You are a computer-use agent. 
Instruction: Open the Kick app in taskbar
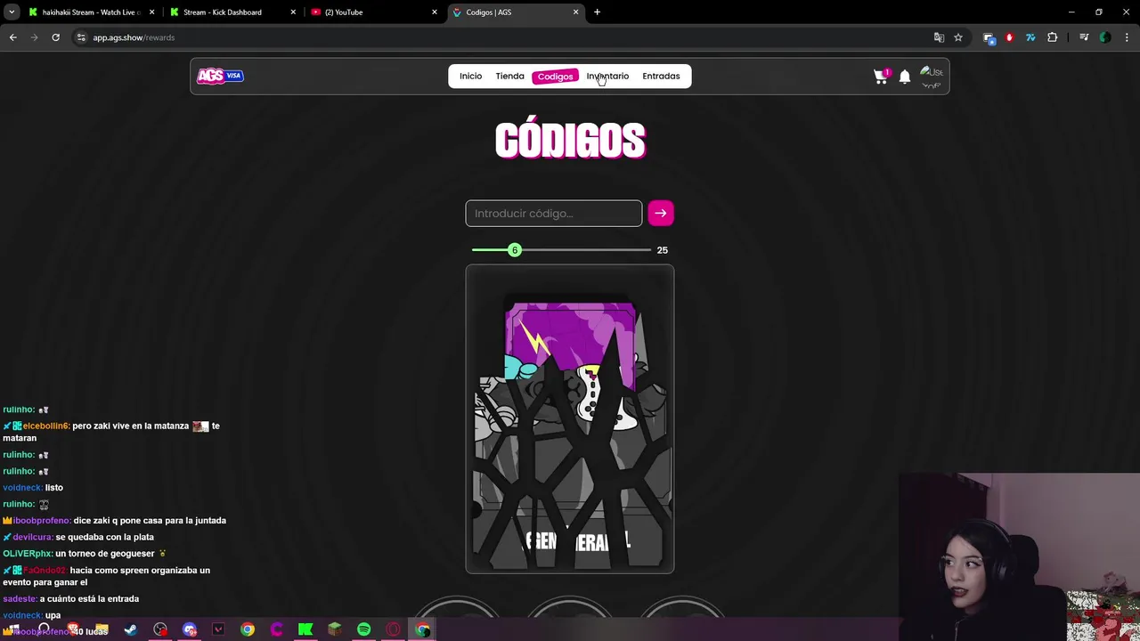(305, 629)
